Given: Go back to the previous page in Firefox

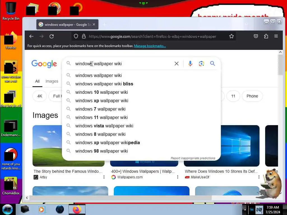Looking at the screenshot, I should (x=31, y=36).
